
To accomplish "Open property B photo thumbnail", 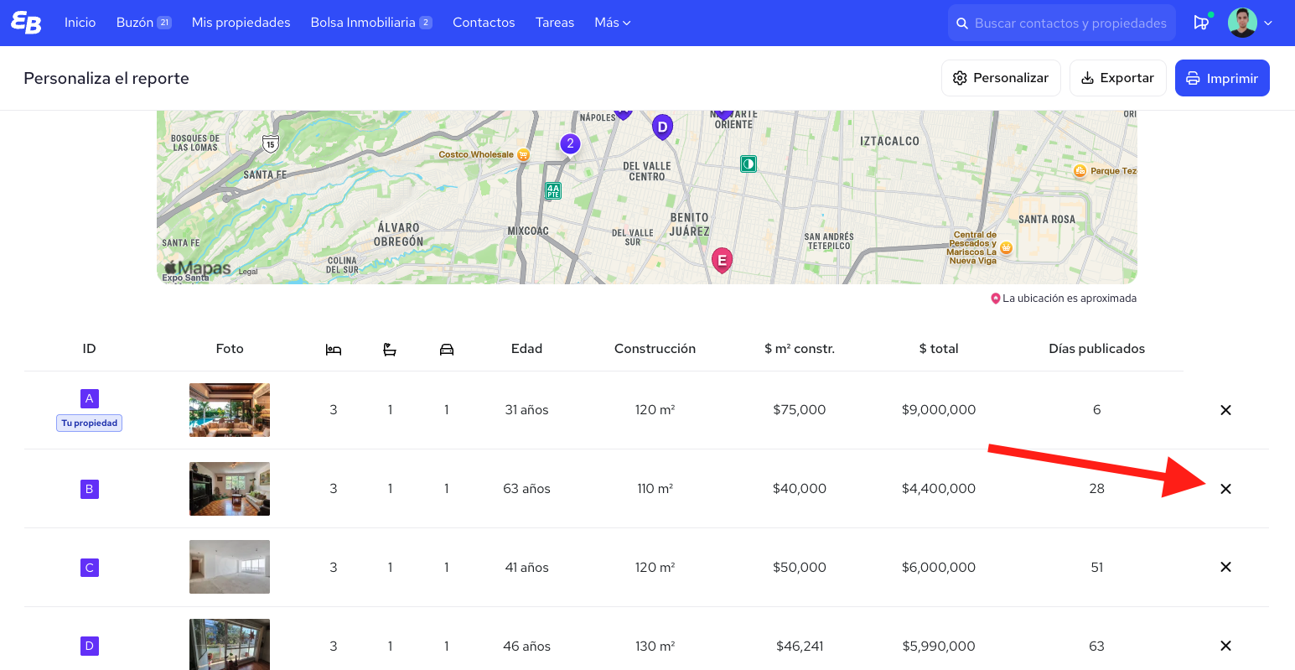I will [x=230, y=489].
